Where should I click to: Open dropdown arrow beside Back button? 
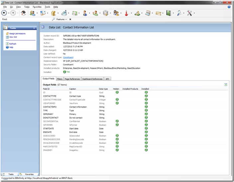(x=9, y=13)
